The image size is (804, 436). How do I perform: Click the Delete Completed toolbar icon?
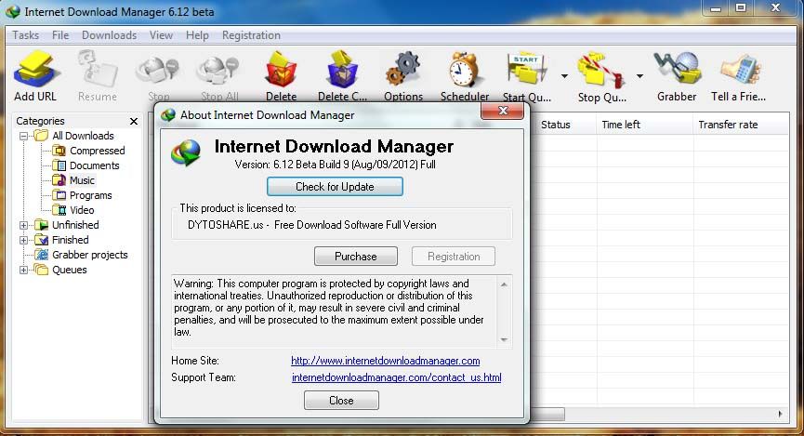(x=342, y=69)
